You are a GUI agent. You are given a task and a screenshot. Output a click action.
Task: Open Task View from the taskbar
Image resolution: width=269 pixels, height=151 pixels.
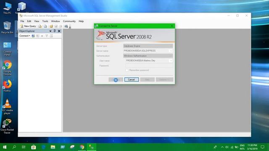(x=24, y=147)
